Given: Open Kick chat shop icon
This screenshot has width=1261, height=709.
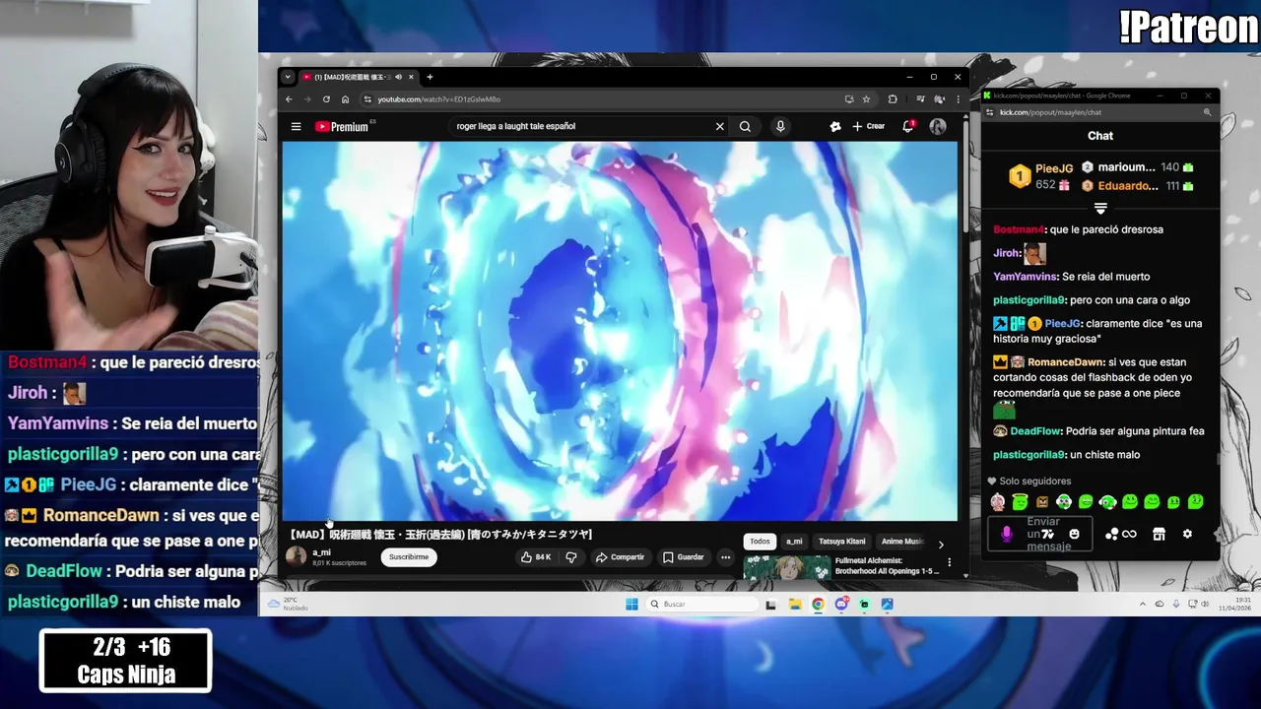Looking at the screenshot, I should pyautogui.click(x=1159, y=534).
